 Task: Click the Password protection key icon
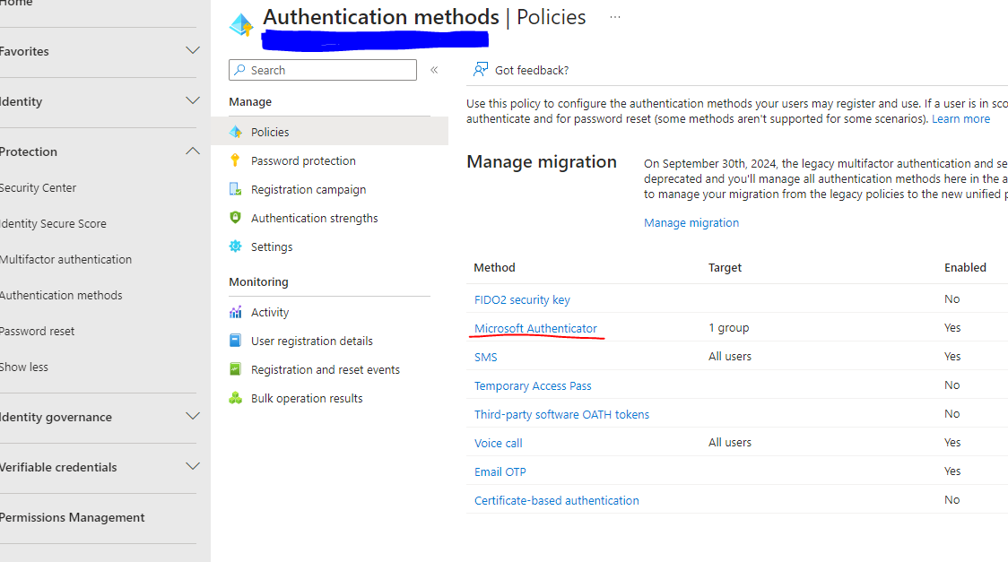pos(235,160)
